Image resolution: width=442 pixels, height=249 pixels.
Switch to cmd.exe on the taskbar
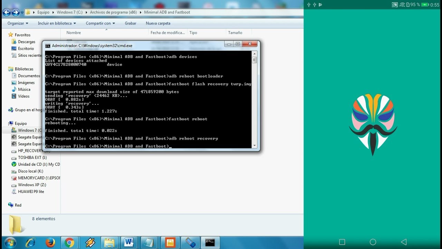pos(210,243)
